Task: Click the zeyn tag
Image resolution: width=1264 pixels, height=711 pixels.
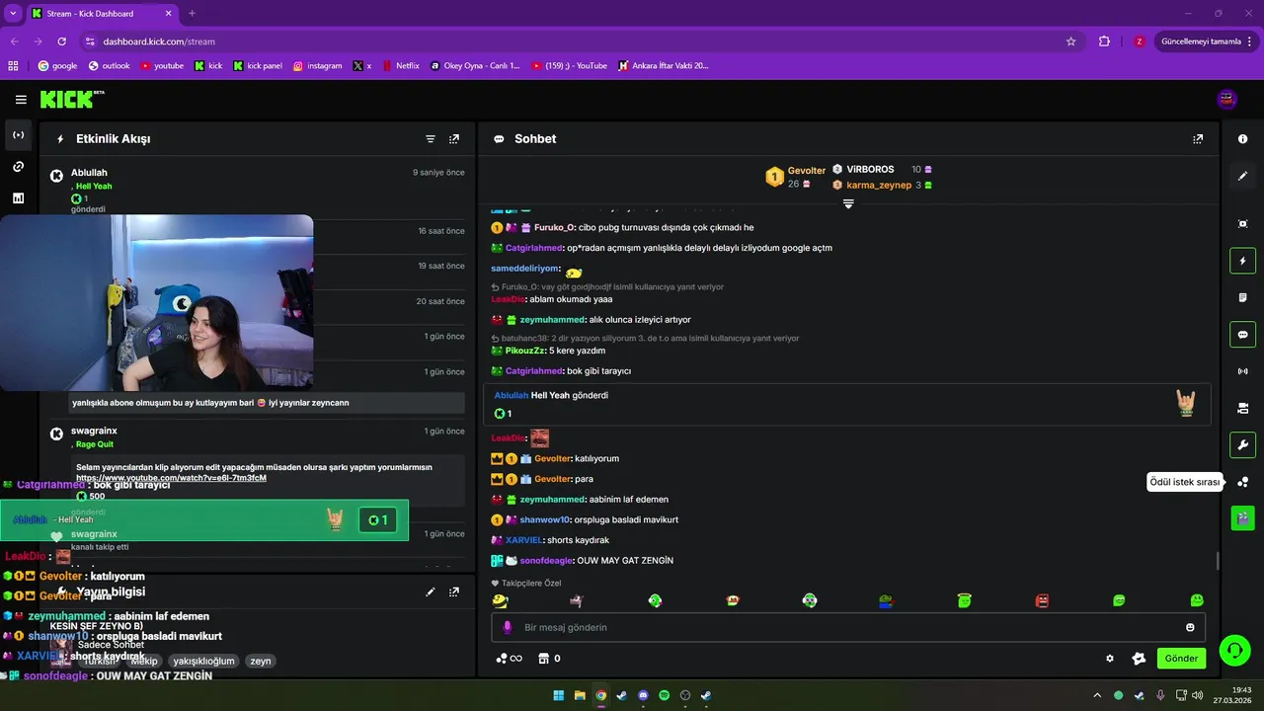Action: click(x=260, y=662)
